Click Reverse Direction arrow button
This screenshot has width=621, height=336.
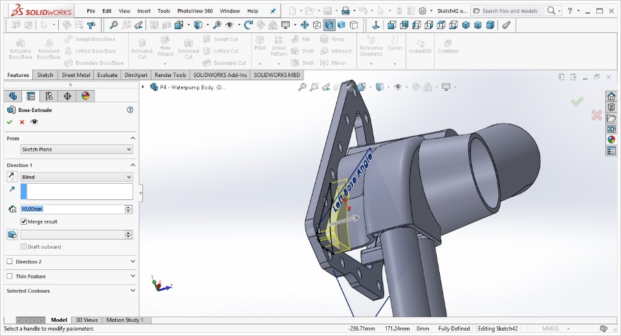pos(12,177)
